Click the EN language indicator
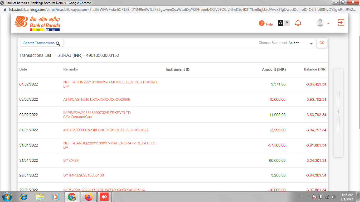This screenshot has width=360, height=202. (x=300, y=196)
